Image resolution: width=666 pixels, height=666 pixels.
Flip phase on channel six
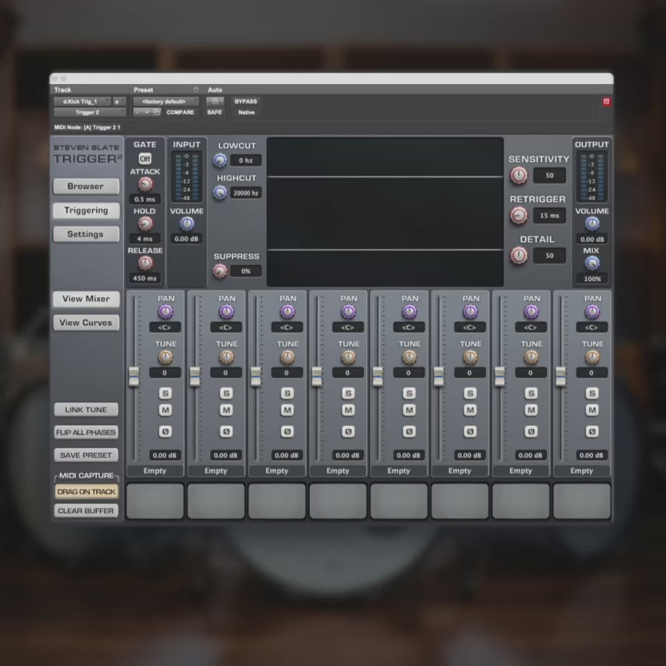coord(470,432)
